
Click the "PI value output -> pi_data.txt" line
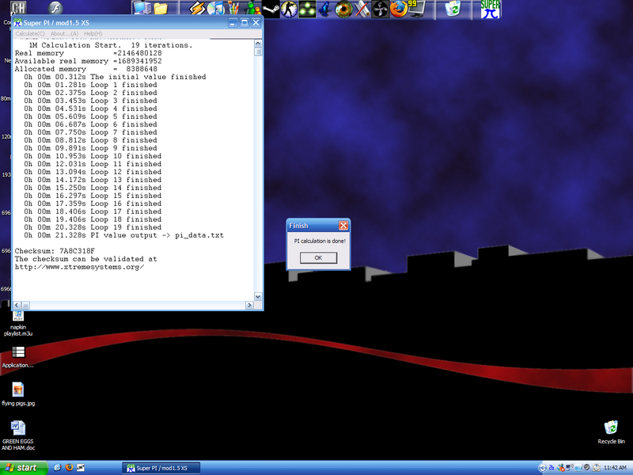tap(123, 235)
